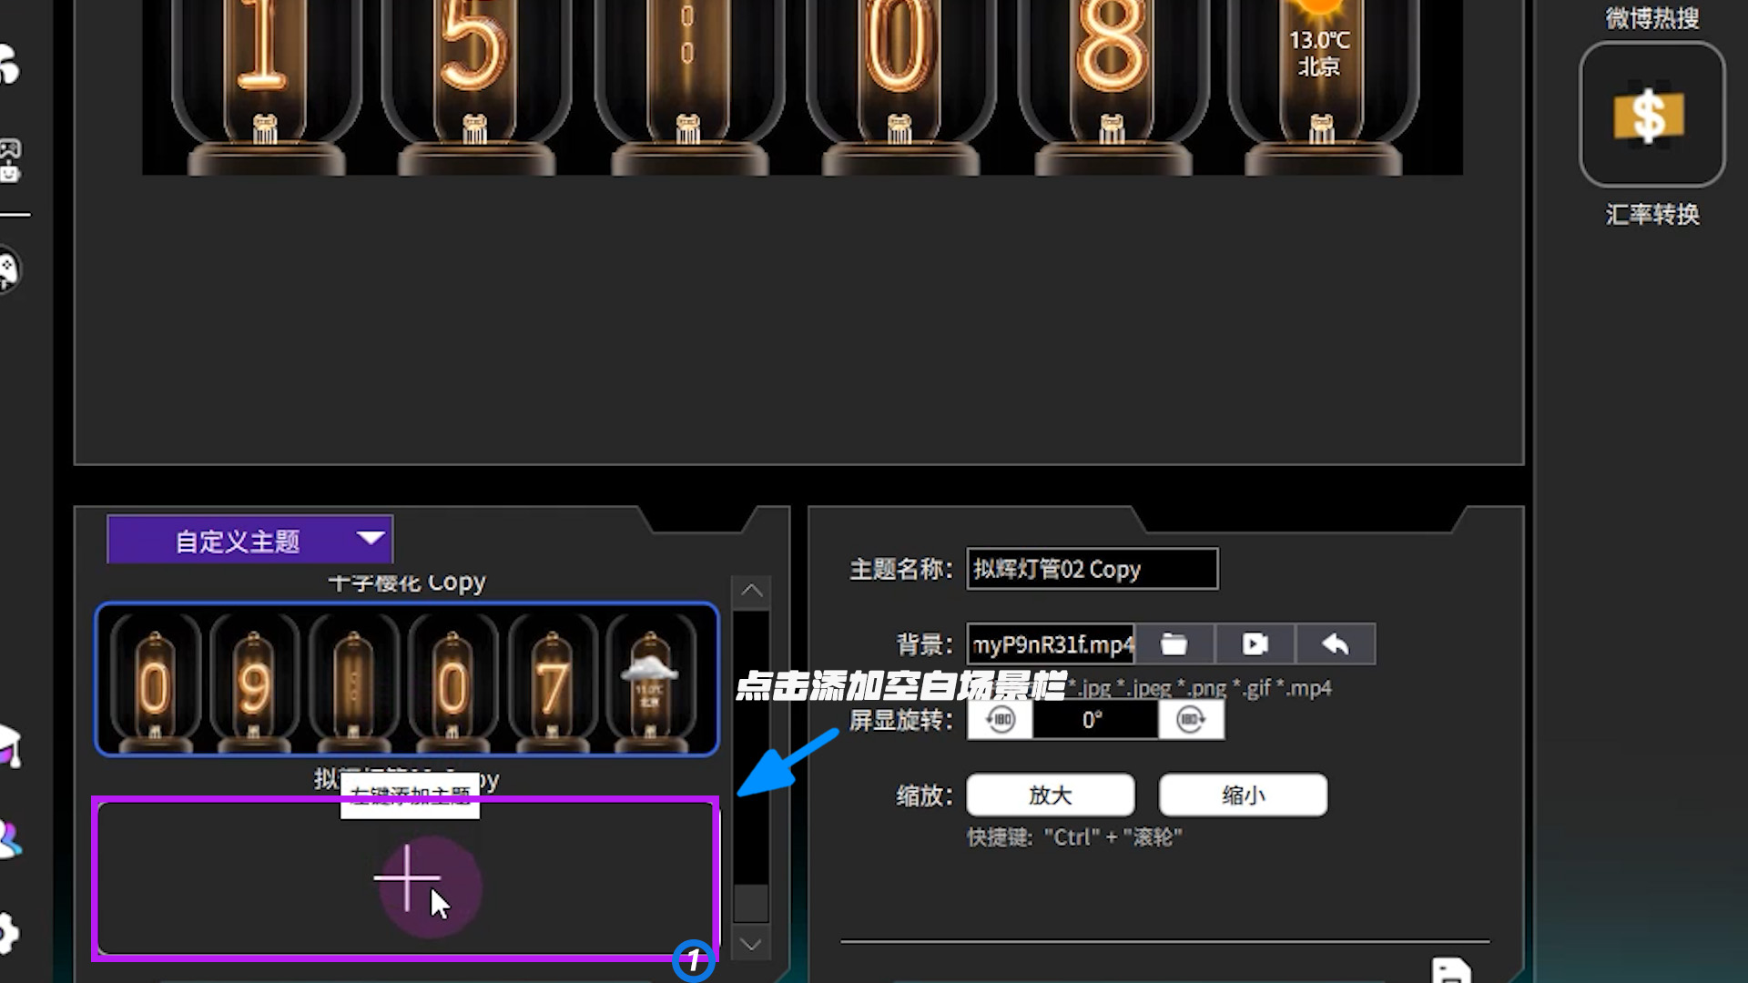This screenshot has width=1748, height=983.
Task: Click the scrollbar down arrow in the theme list
Action: coord(752,946)
